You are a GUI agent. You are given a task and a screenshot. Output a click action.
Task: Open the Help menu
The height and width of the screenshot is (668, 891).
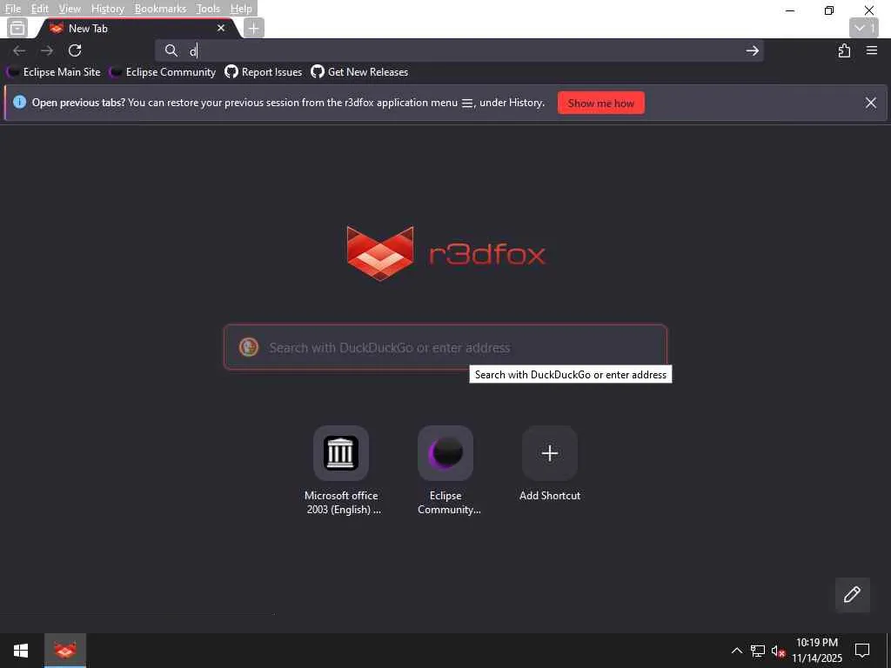tap(241, 9)
